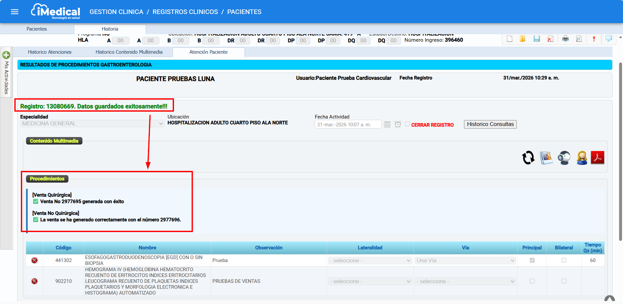Click REGISTROS CLINICOS breadcrumb link
The height and width of the screenshot is (304, 623).
[185, 12]
